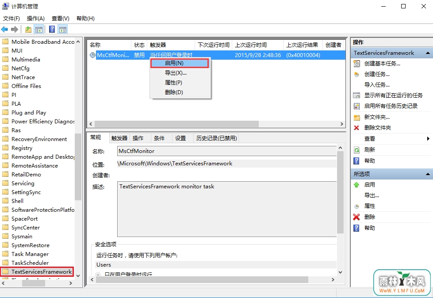Sort by the 上次运行时间 column header
433x298 pixels.
(258, 45)
